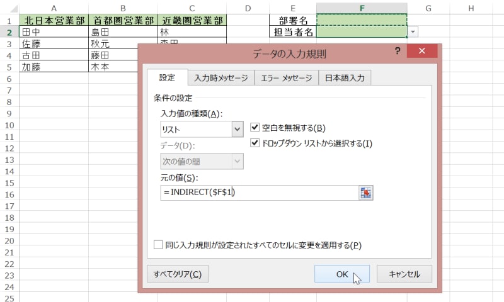Select column F header
This screenshot has height=302, width=504.
(362, 8)
